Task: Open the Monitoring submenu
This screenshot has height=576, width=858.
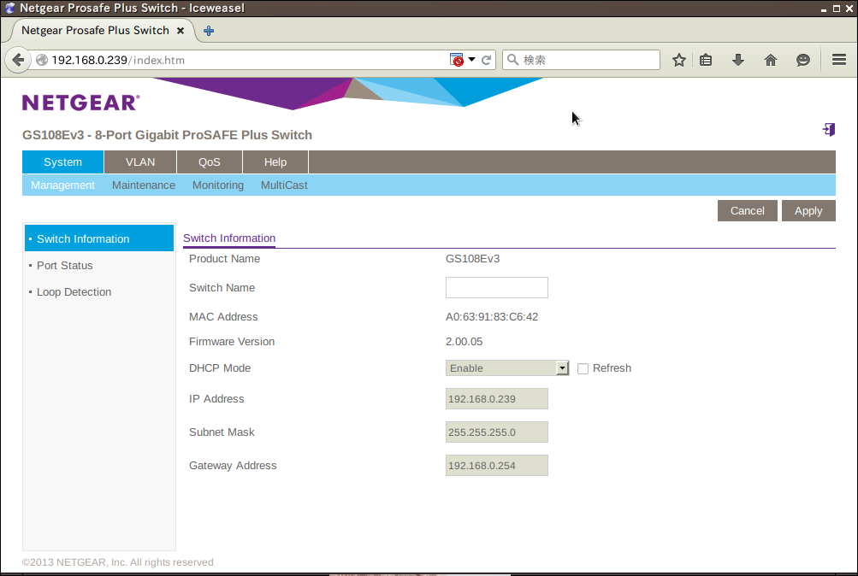Action: click(x=218, y=185)
